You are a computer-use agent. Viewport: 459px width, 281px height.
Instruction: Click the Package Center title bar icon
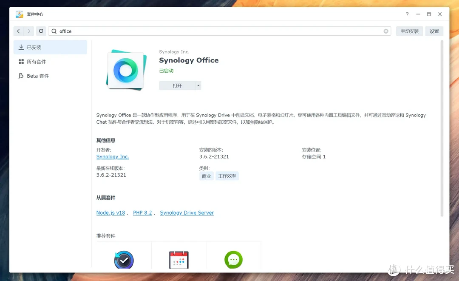tap(19, 14)
